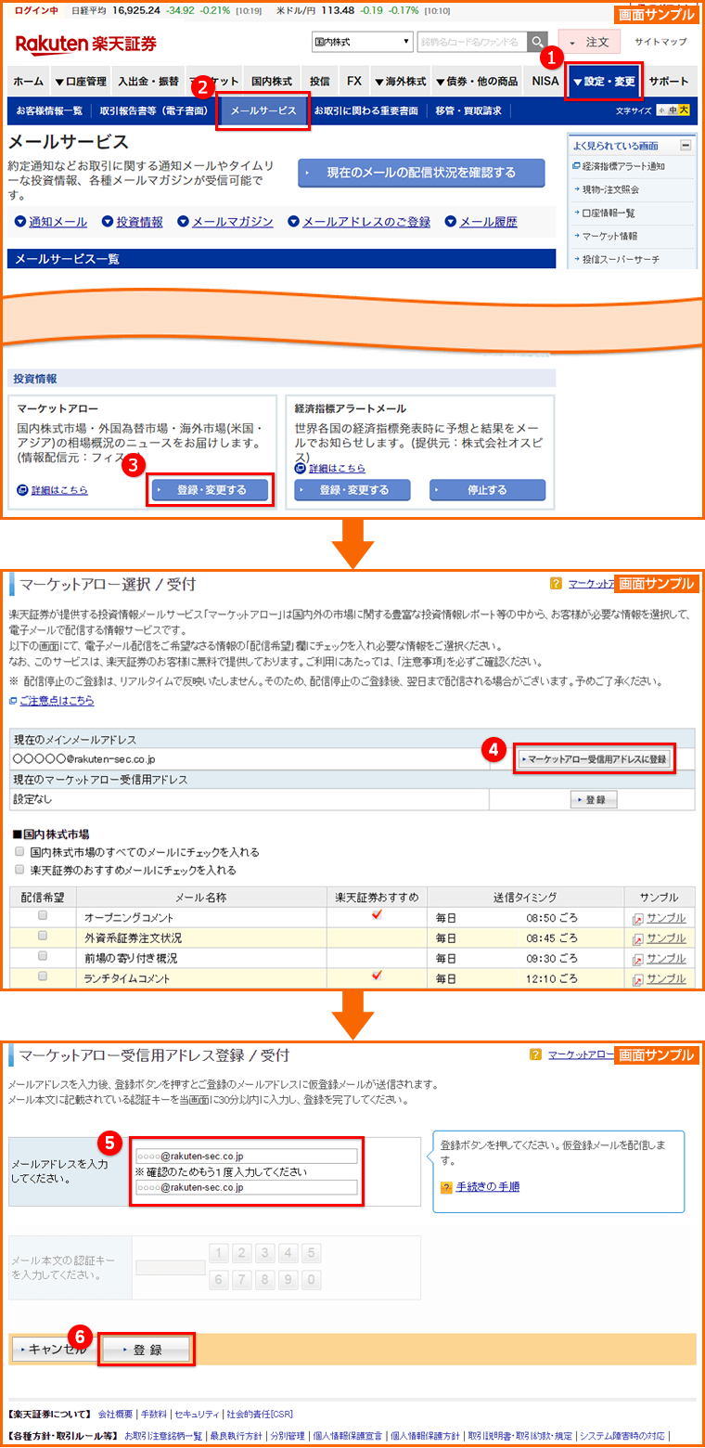This screenshot has height=1448, width=705.
Task: Set font size to 小
Action: click(661, 110)
